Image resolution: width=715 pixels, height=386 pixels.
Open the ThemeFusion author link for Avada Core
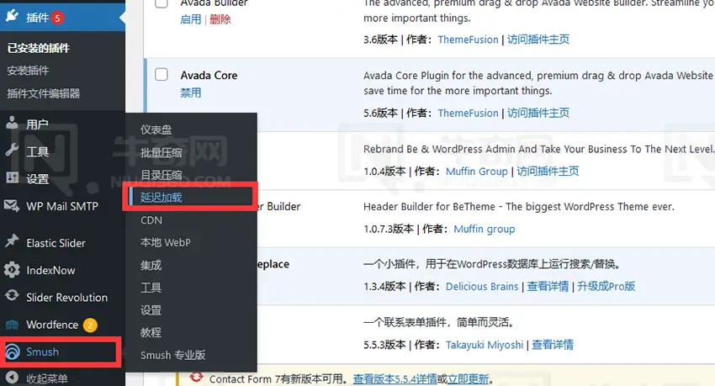pos(468,113)
